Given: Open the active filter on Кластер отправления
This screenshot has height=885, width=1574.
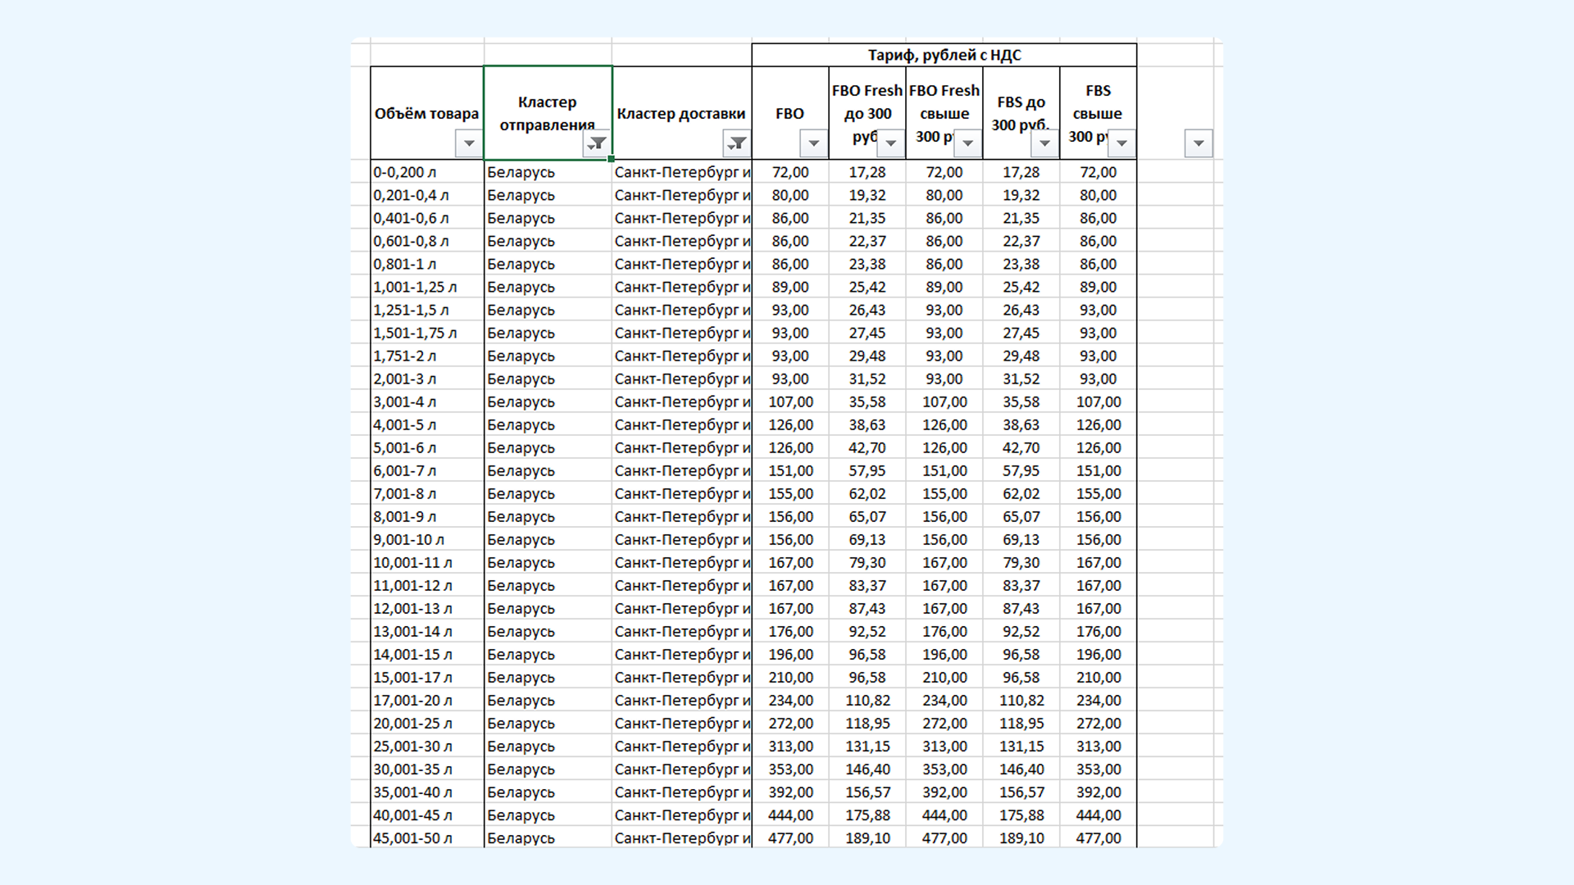Looking at the screenshot, I should click(597, 143).
